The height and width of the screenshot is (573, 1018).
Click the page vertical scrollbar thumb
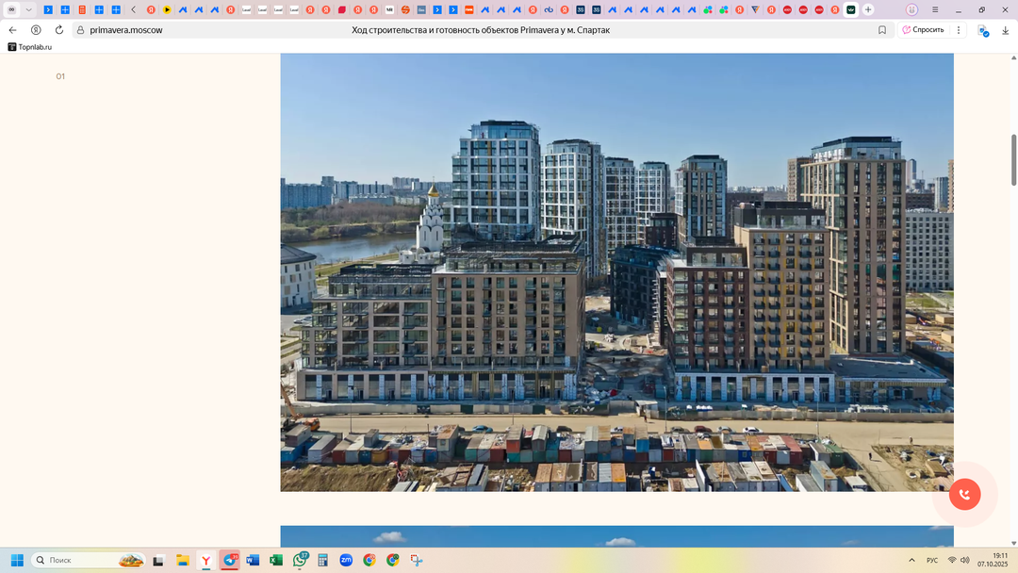[x=1014, y=160]
